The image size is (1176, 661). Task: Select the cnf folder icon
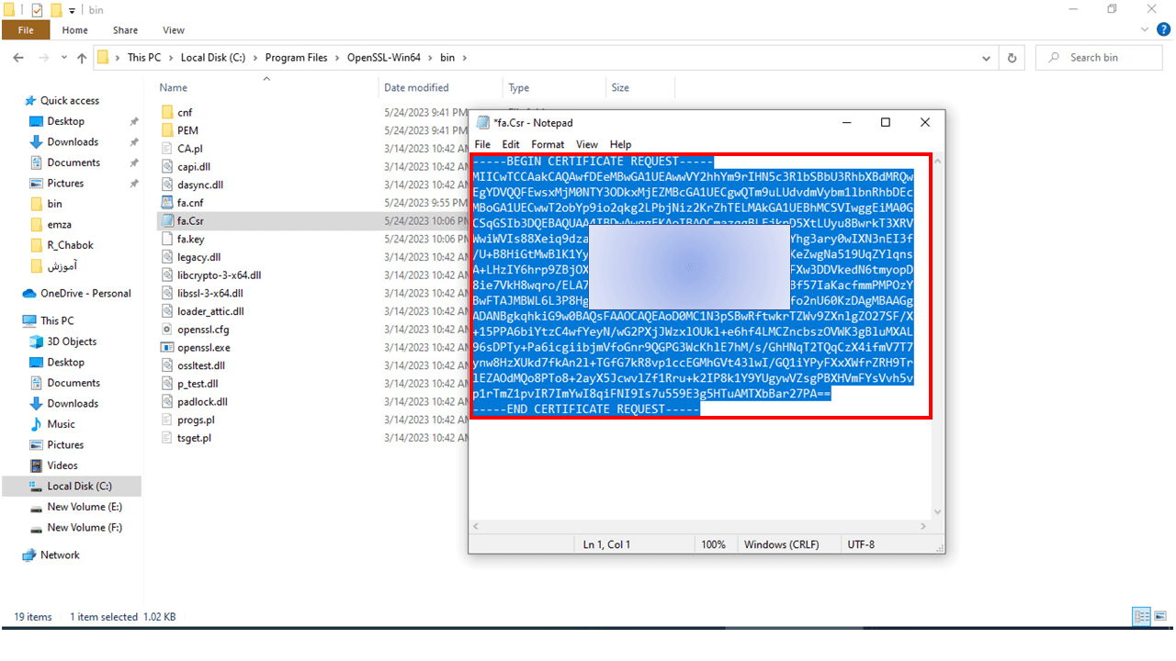pos(167,112)
